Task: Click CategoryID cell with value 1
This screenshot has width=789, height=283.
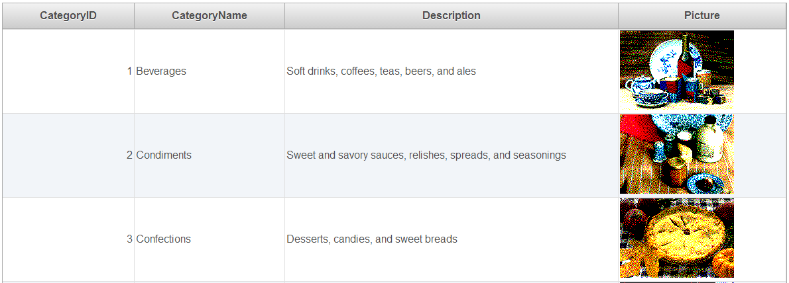Action: point(68,71)
